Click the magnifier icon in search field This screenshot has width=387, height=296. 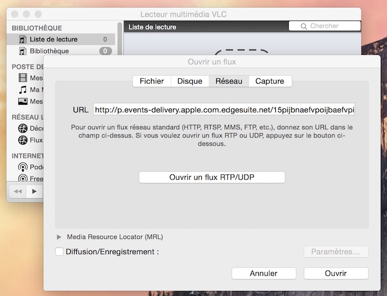(x=304, y=27)
